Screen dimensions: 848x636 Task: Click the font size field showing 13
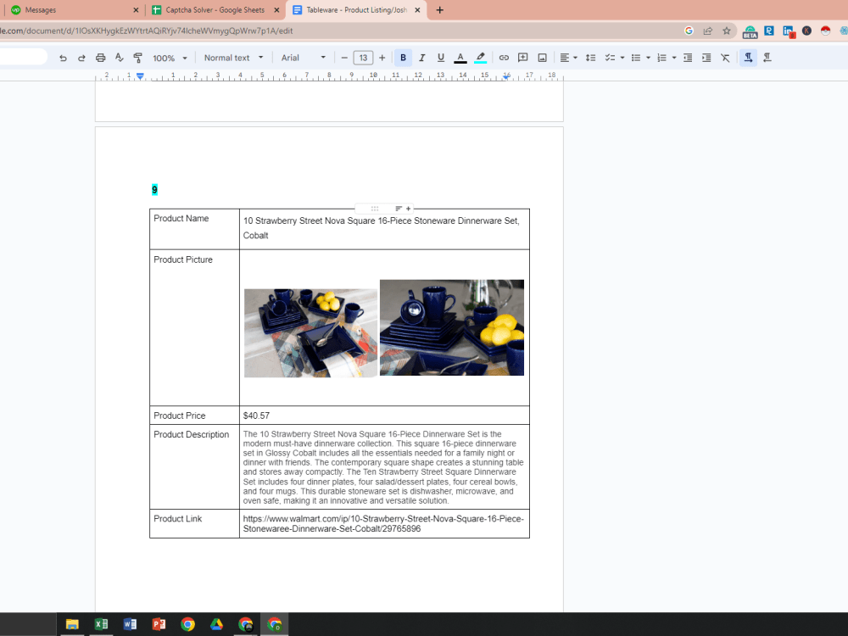click(x=363, y=58)
